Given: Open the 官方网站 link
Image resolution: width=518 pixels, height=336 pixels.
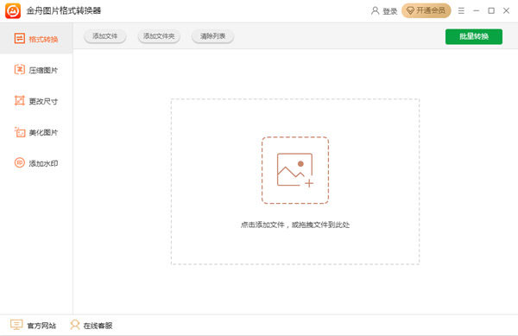Looking at the screenshot, I should point(33,325).
